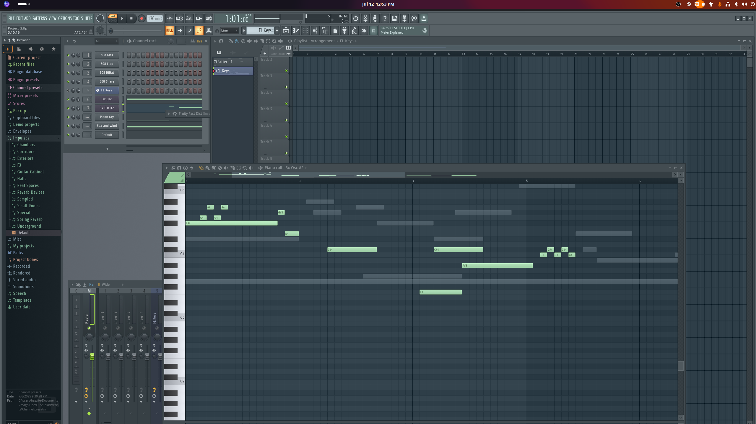Toggle the 808 Snare channel mute LED

68,82
